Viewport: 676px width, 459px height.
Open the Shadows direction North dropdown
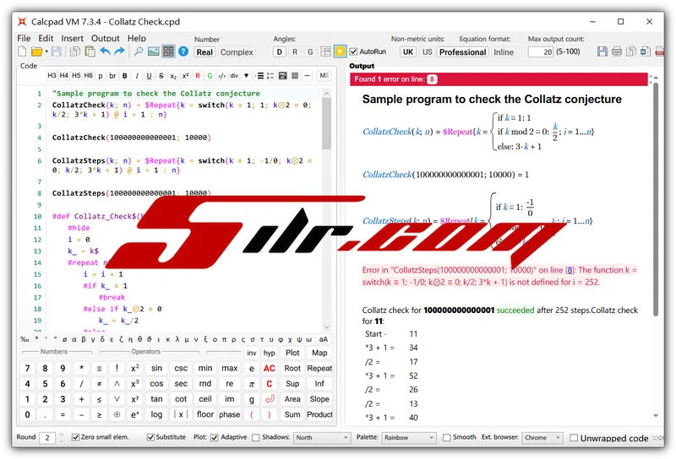322,437
